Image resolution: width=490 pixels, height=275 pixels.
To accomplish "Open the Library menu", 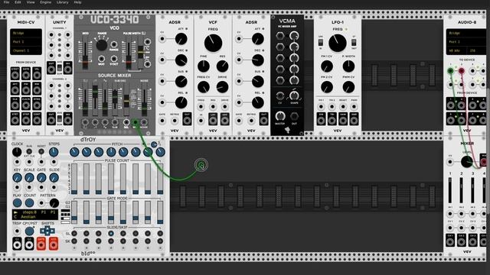I will (x=63, y=2).
